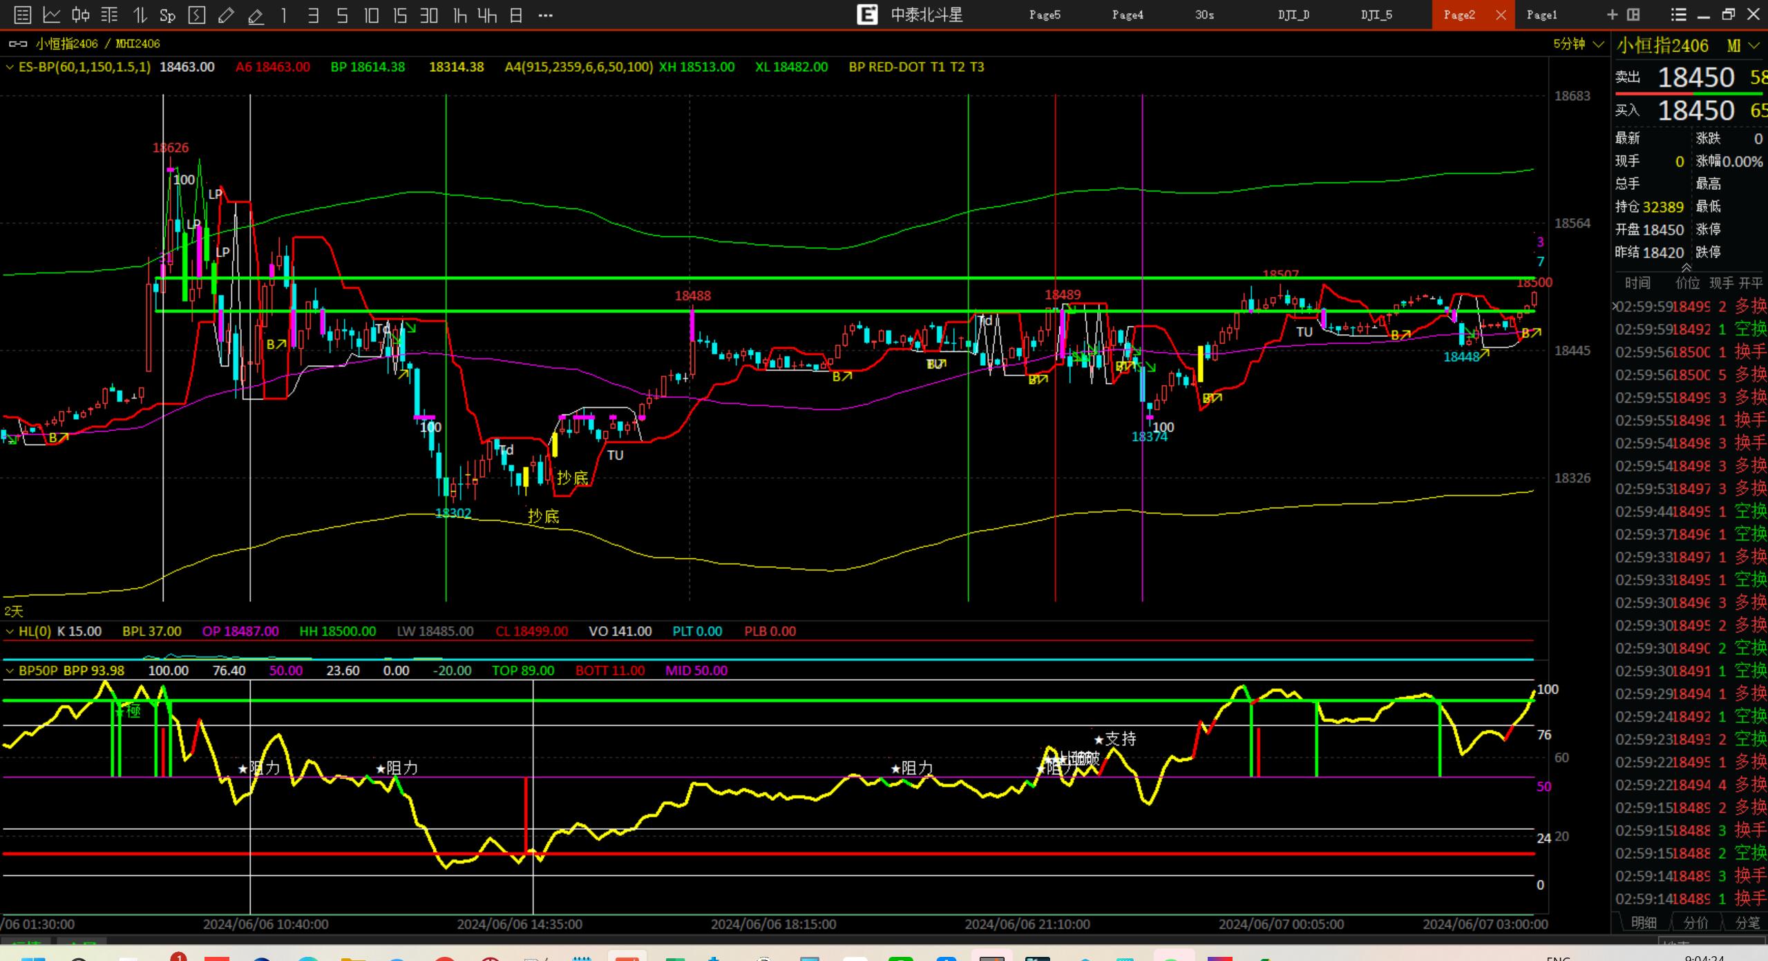Switch to 30 minute period
The height and width of the screenshot is (961, 1768).
429,14
